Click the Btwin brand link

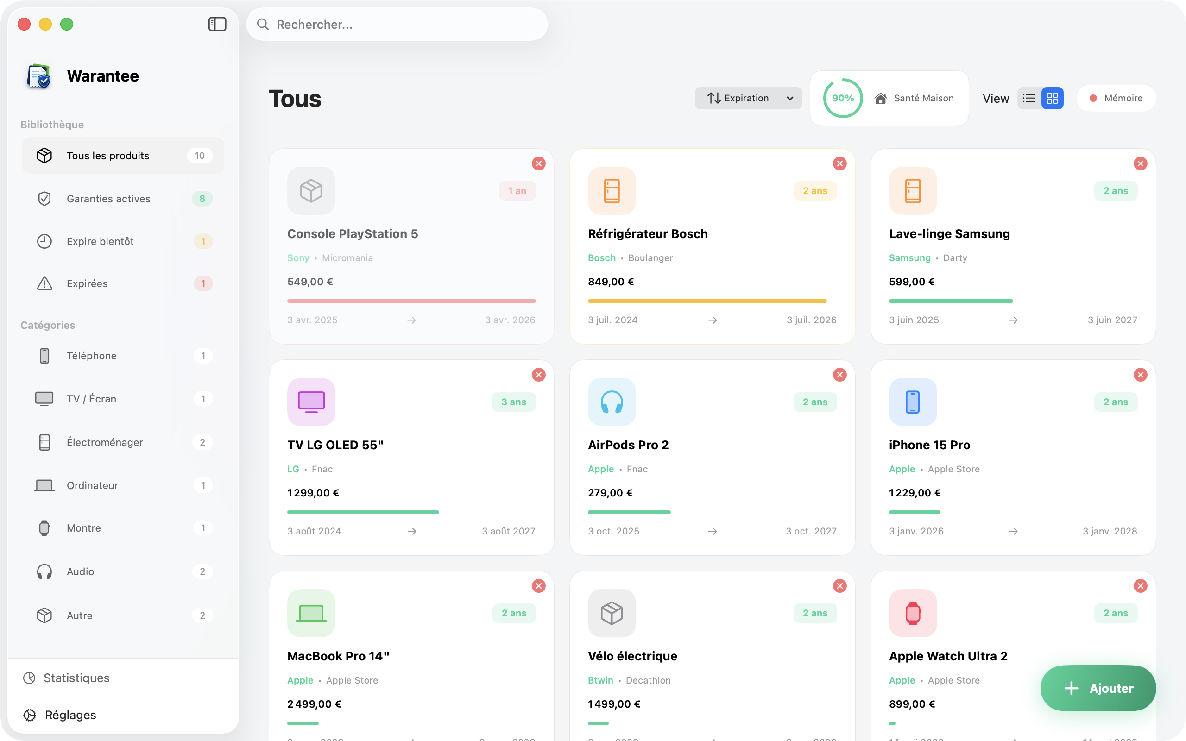pyautogui.click(x=600, y=680)
